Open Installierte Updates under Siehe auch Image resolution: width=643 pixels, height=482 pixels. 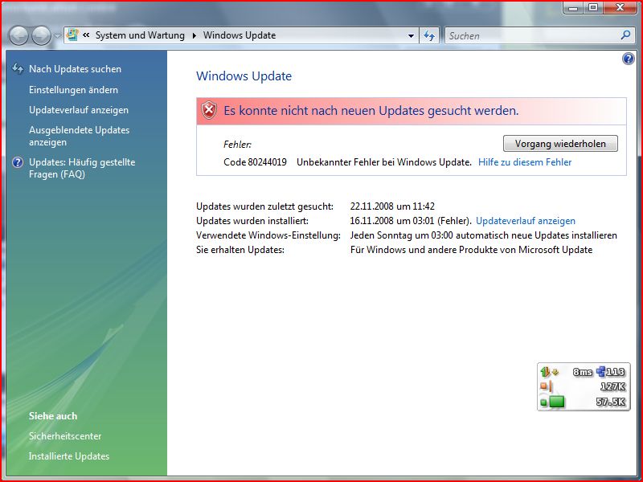point(69,456)
